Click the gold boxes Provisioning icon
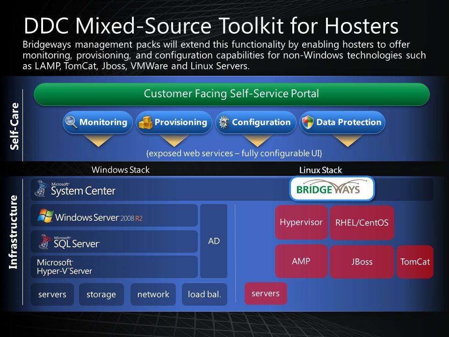Image resolution: width=449 pixels, height=337 pixels. (145, 123)
